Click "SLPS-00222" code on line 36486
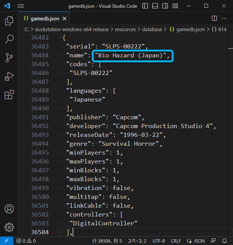Screen dimensions: 233x245 (91, 73)
